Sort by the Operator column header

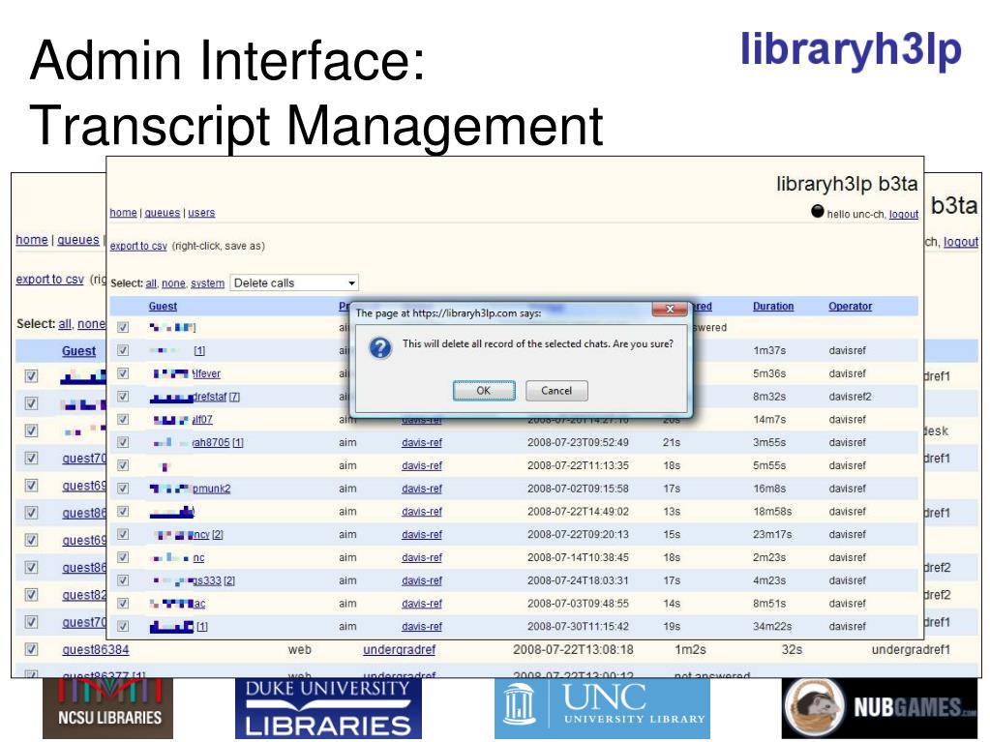tap(850, 306)
